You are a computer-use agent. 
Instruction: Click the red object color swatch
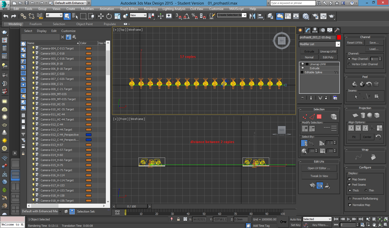[x=339, y=37]
